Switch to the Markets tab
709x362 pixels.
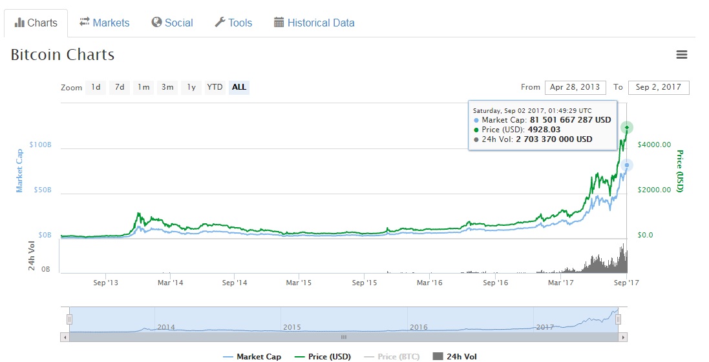104,23
